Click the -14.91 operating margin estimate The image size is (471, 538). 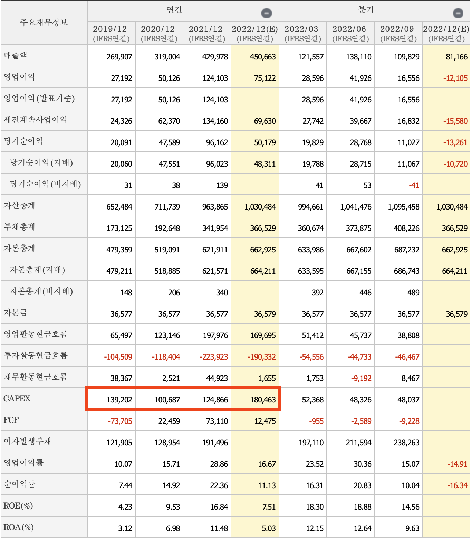(x=457, y=464)
